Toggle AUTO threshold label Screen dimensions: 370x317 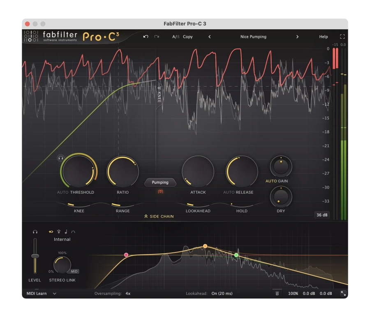(x=62, y=192)
